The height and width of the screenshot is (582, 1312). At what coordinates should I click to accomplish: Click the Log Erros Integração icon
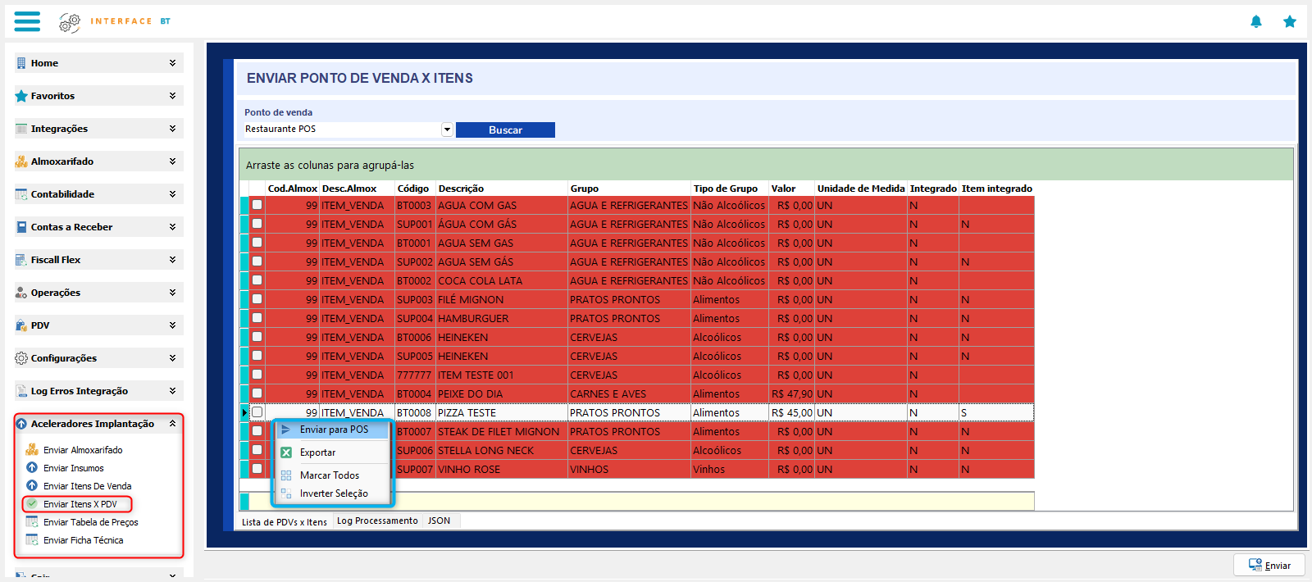click(x=21, y=391)
